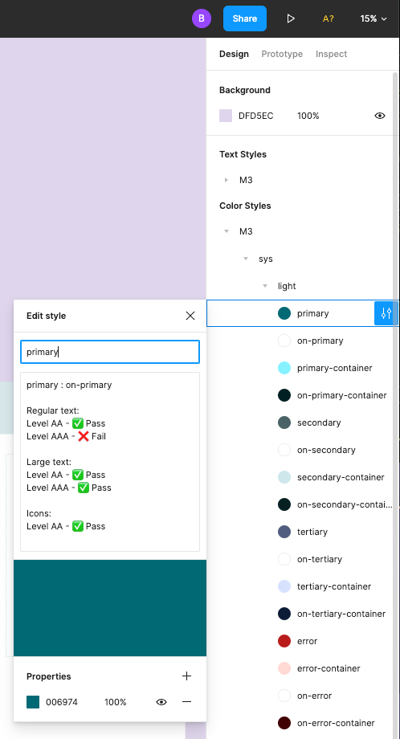Expand the M3 text styles group
400x739 pixels.
(x=227, y=180)
